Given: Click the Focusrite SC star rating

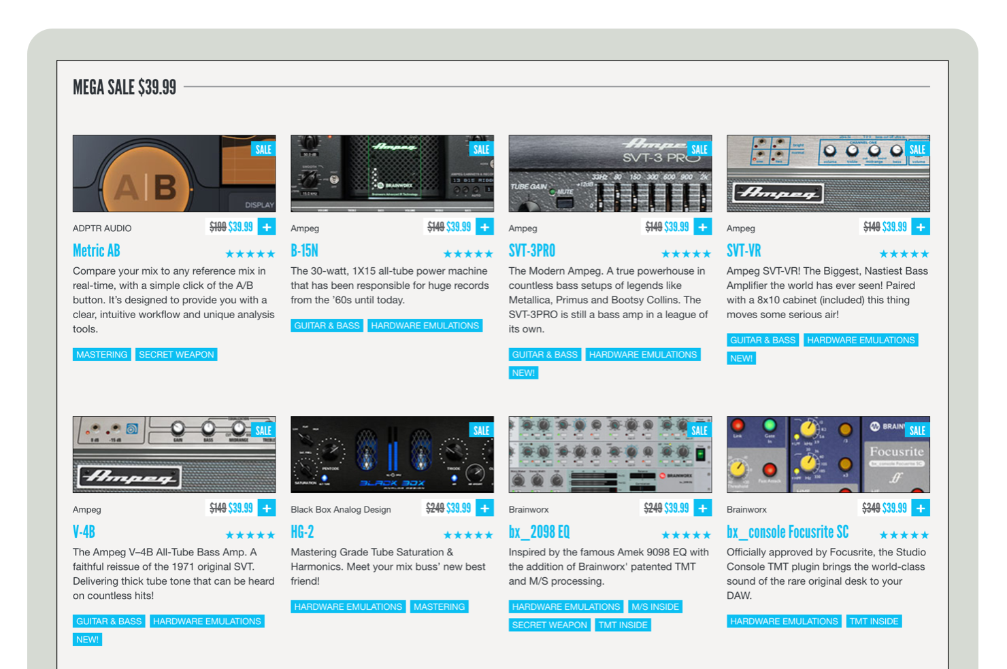Looking at the screenshot, I should point(904,535).
